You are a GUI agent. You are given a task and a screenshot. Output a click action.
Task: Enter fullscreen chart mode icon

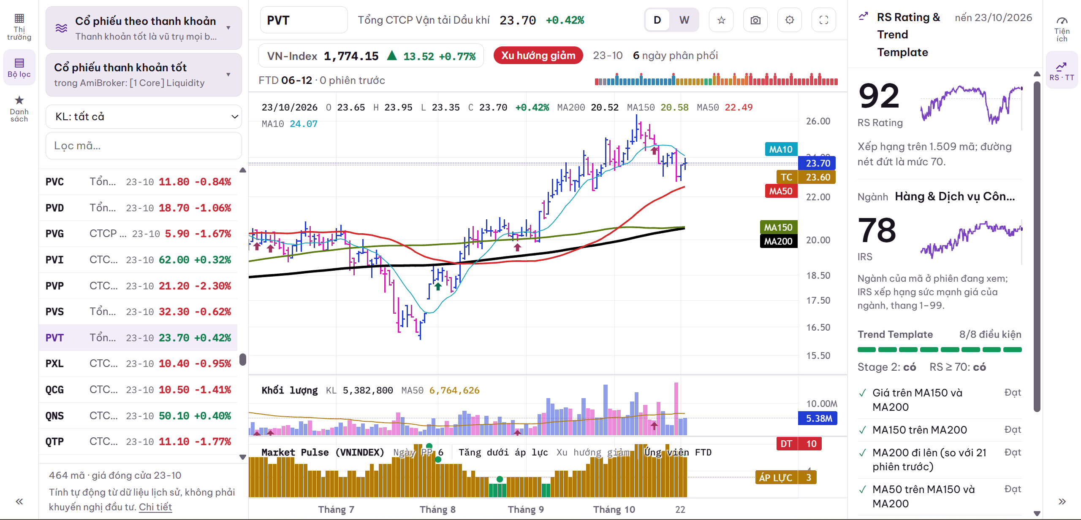(824, 20)
